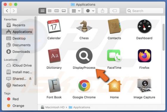Select the Red tag in sidebar
This screenshot has width=167, height=112.
coord(18,99)
